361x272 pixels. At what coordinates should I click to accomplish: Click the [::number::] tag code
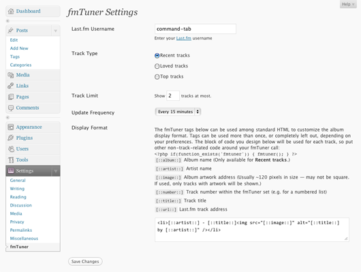[x=170, y=192]
